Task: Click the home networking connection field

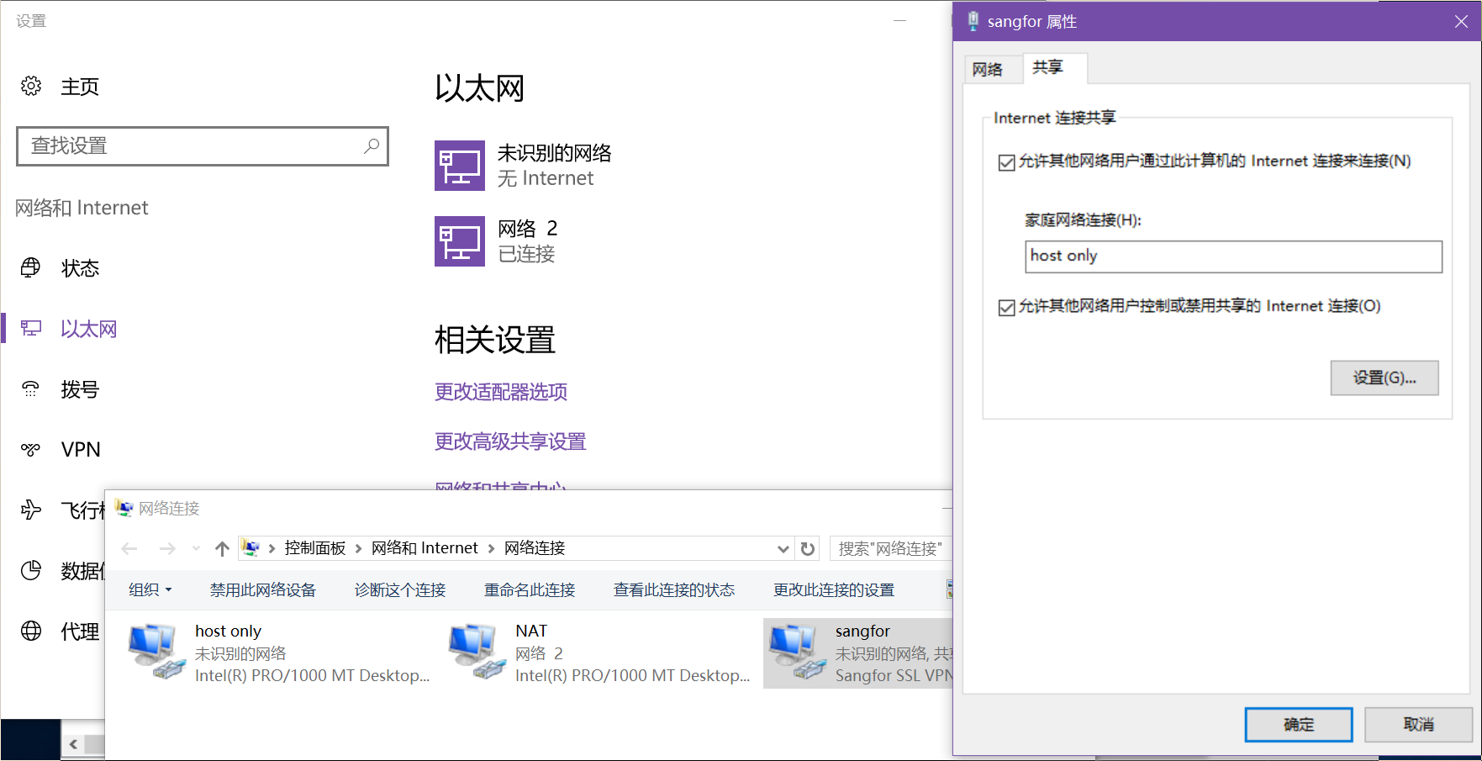Action: click(1233, 256)
